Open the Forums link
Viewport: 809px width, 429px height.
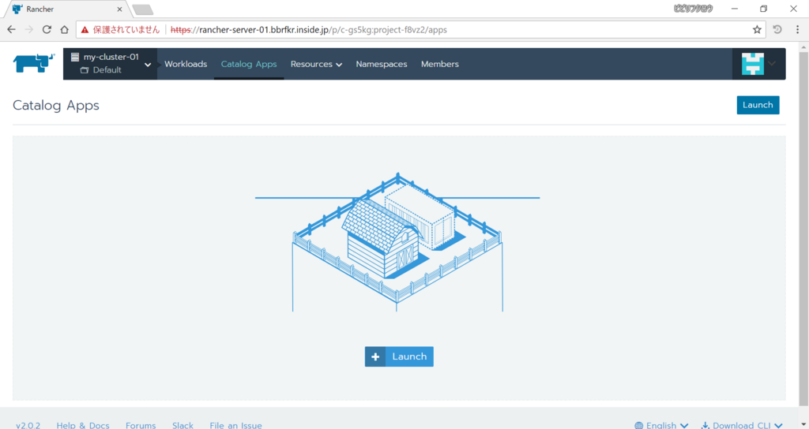pyautogui.click(x=141, y=425)
